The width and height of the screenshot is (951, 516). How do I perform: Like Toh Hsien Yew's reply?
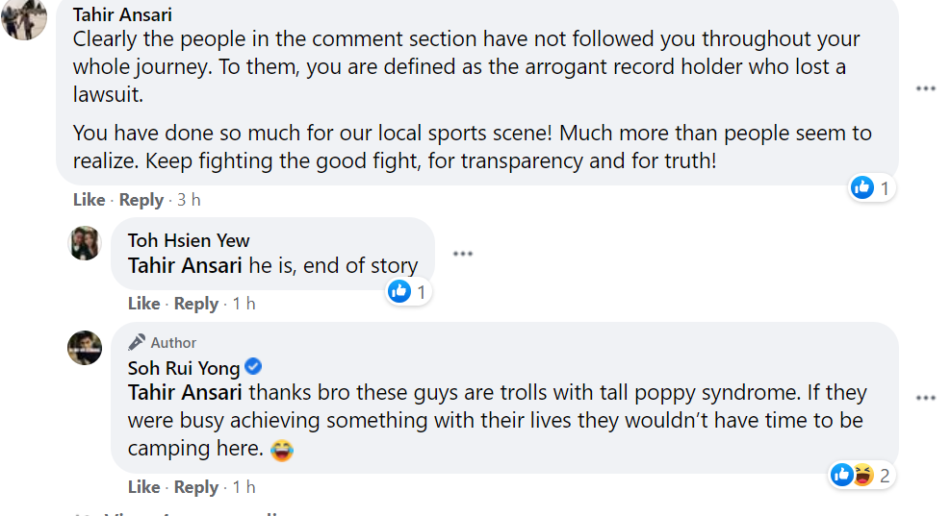pos(143,304)
